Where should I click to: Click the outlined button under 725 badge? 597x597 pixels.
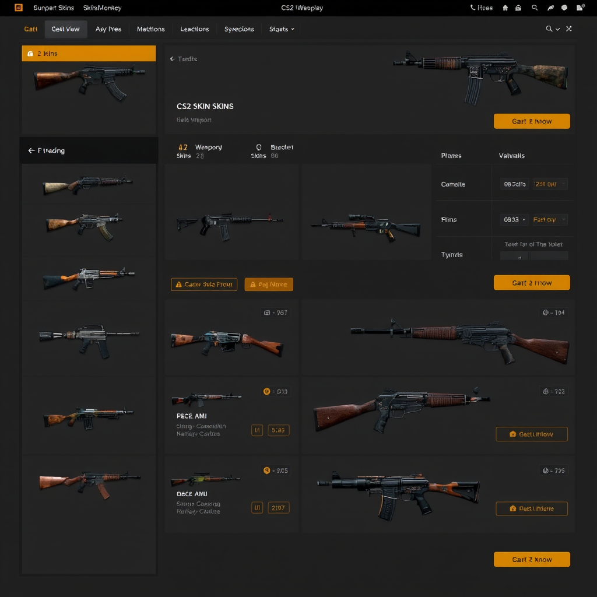coord(532,508)
